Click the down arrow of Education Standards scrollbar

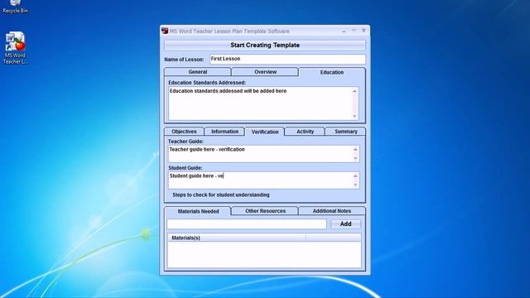pyautogui.click(x=354, y=116)
